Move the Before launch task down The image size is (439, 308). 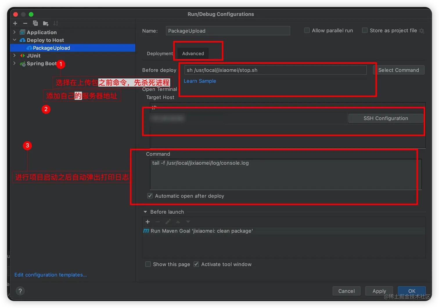(x=188, y=222)
